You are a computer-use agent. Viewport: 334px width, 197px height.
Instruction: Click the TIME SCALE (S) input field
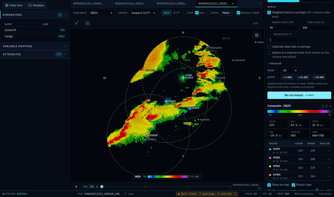(x=316, y=28)
